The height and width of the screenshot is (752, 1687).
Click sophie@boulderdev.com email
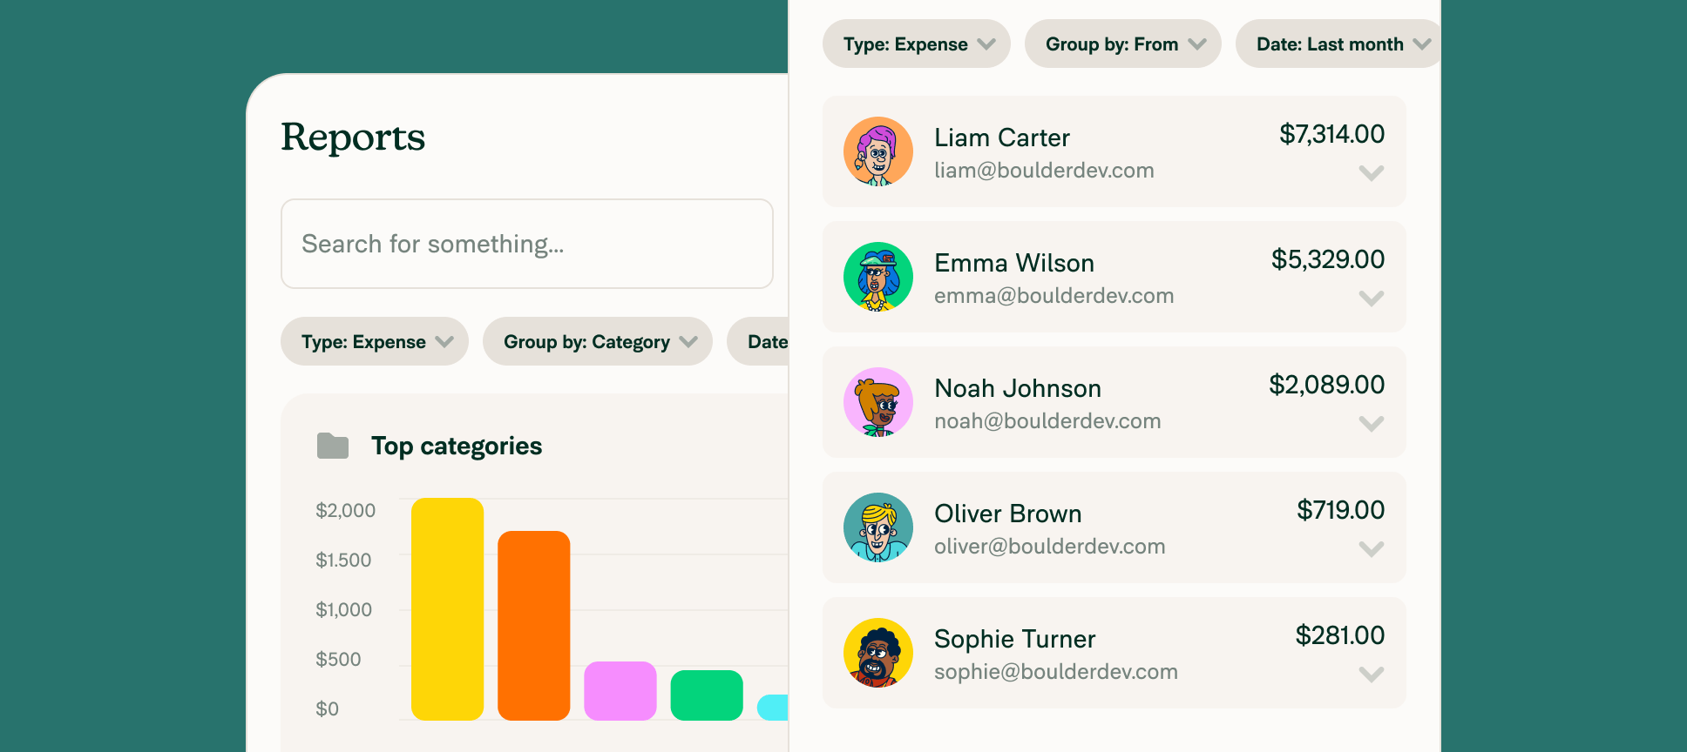pos(1056,672)
